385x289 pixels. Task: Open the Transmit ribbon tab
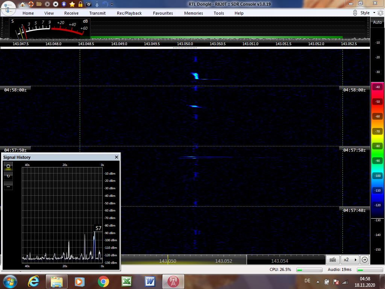(x=97, y=13)
